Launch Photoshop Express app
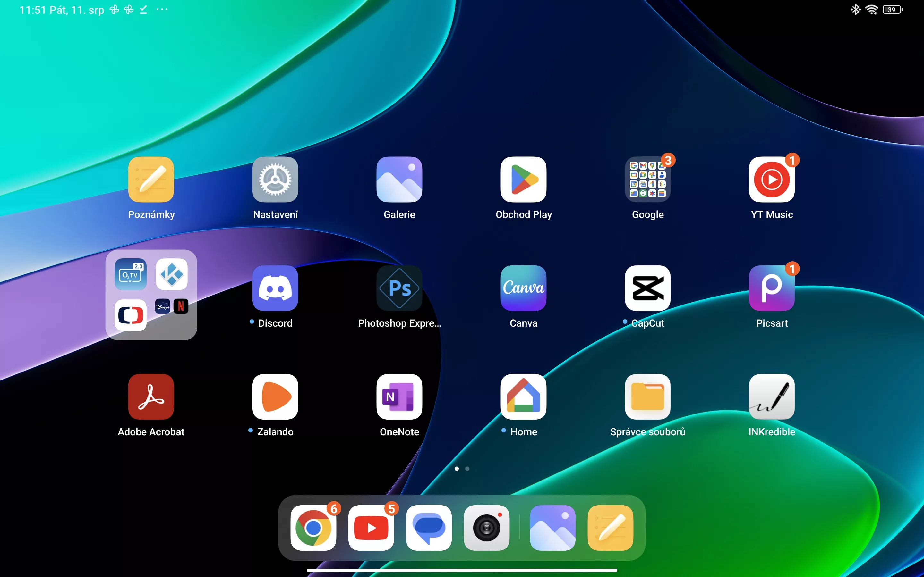The image size is (924, 577). pos(399,288)
